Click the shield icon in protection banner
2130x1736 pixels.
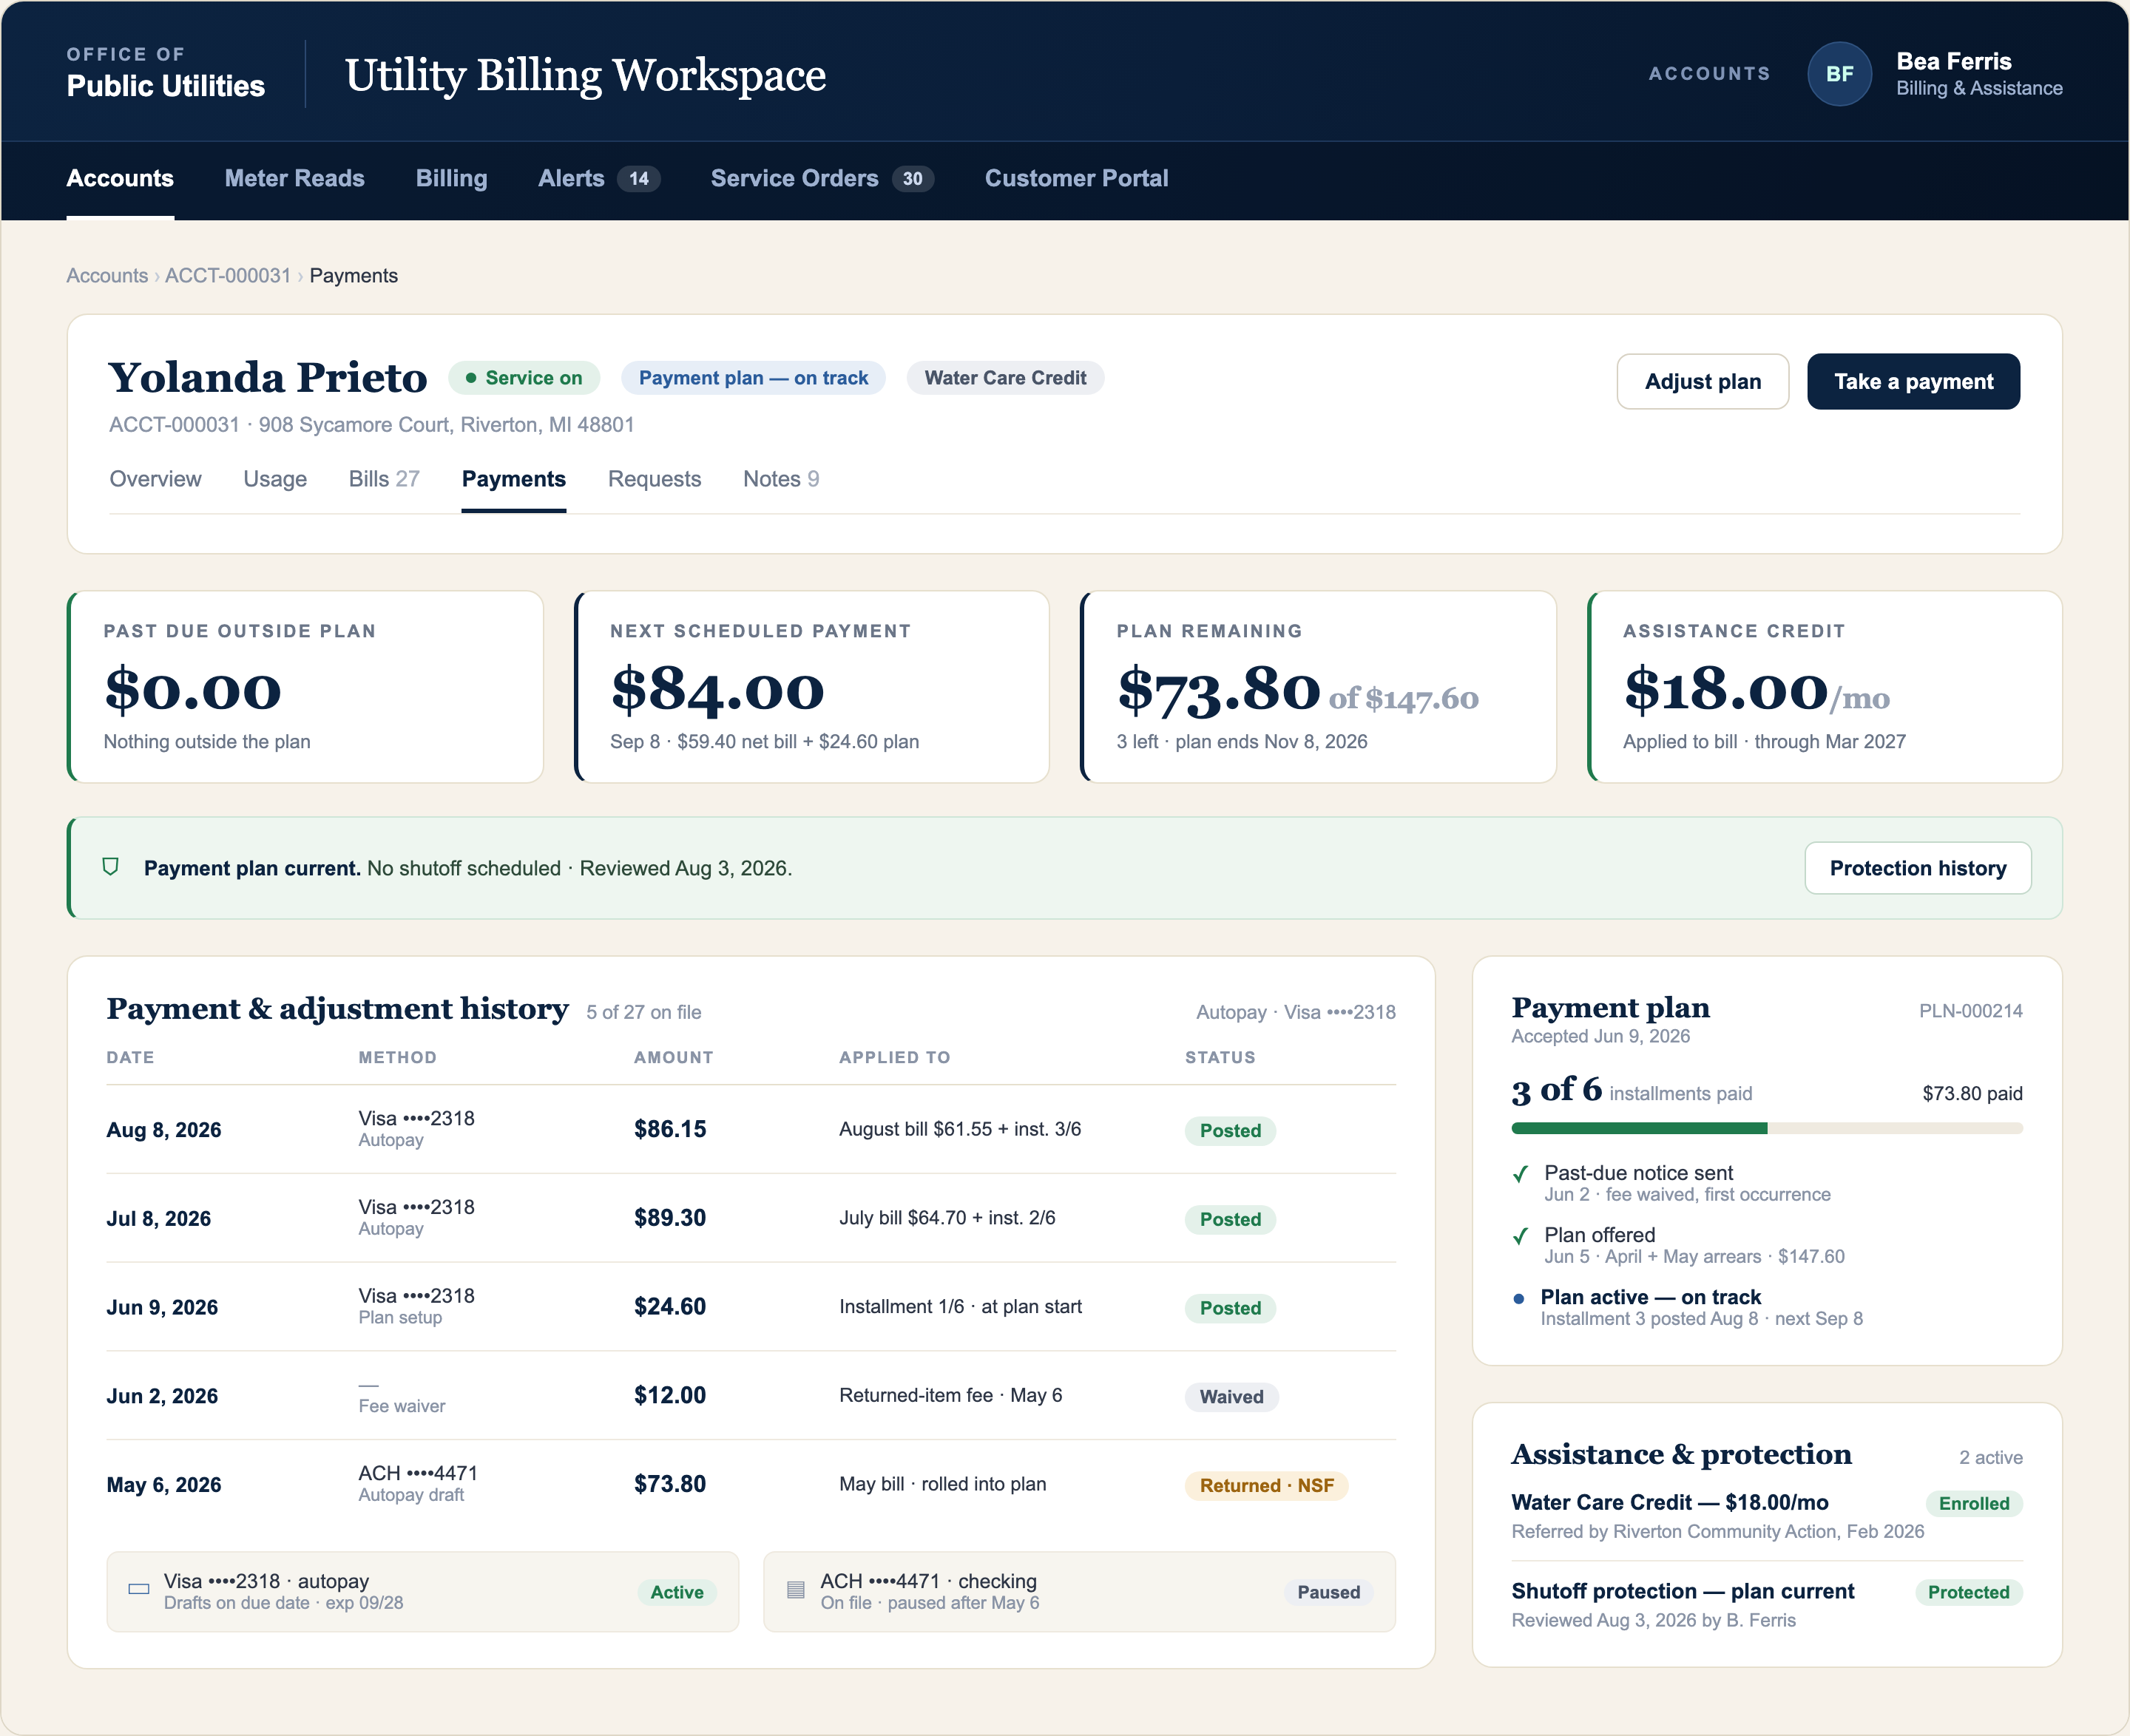[111, 867]
